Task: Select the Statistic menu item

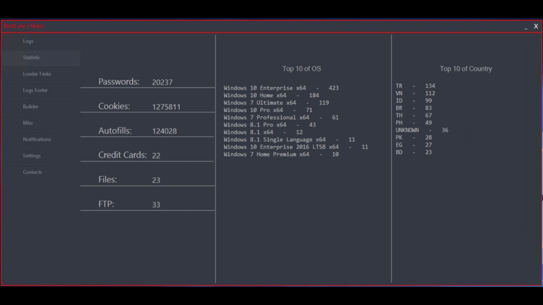Action: pos(41,57)
